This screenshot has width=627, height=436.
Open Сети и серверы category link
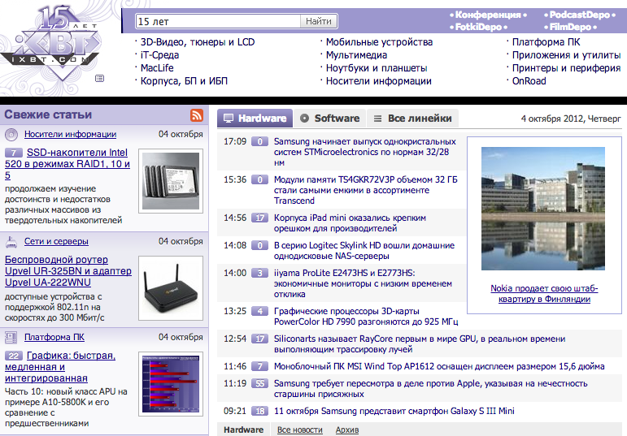point(56,242)
